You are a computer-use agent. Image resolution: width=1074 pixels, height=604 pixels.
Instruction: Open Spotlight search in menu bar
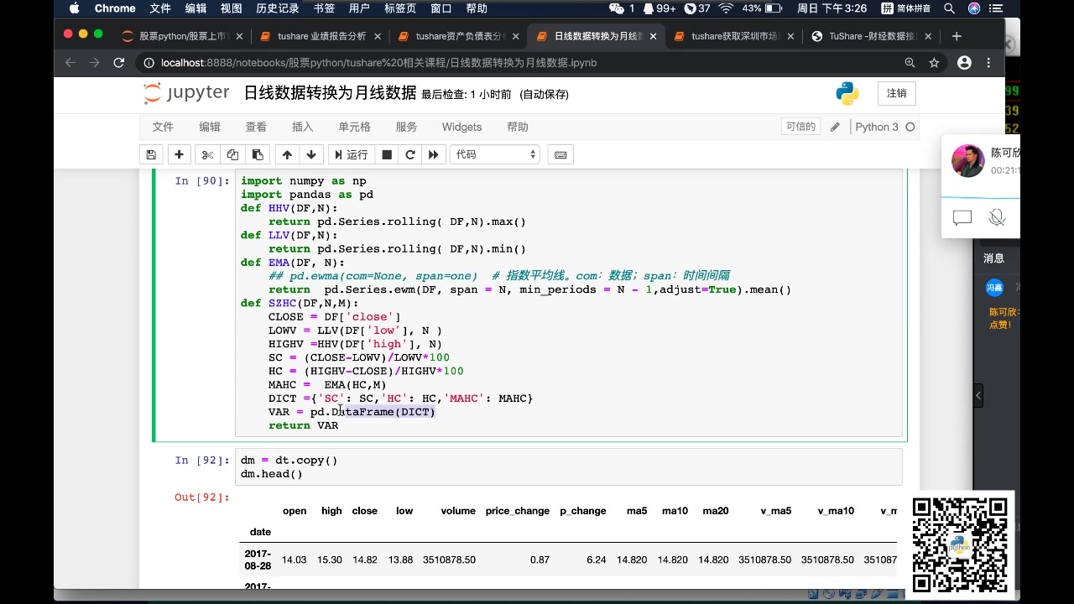pos(949,8)
